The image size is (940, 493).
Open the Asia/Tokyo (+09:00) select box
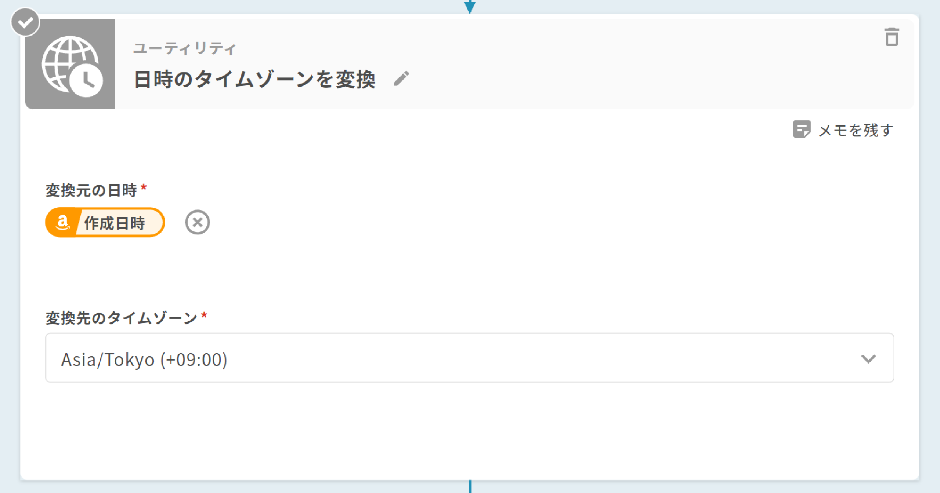coord(470,358)
